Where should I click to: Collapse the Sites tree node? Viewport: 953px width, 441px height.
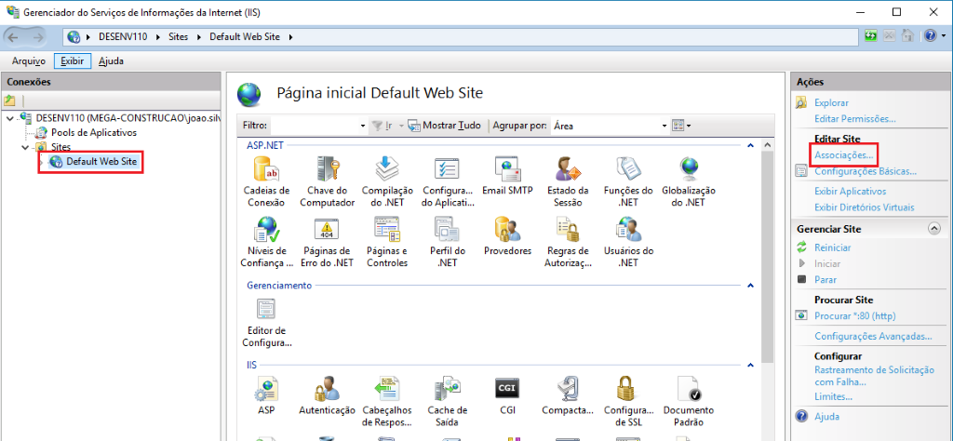[x=26, y=147]
